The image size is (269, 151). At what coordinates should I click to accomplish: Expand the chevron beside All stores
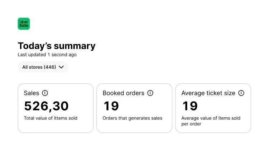(61, 67)
